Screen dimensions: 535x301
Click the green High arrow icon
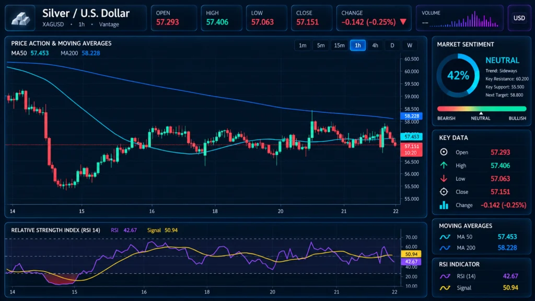pyautogui.click(x=444, y=165)
